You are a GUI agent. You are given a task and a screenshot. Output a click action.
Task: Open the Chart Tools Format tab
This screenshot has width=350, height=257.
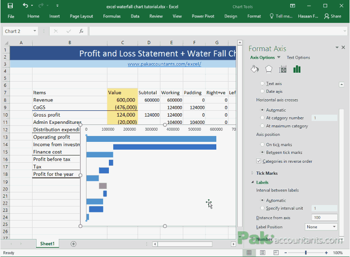click(254, 17)
